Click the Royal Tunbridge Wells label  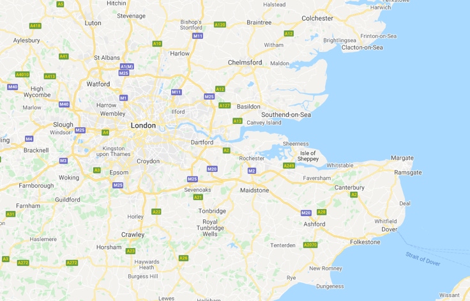pos(210,228)
